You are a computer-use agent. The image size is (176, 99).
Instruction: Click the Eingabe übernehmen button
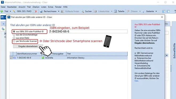[28, 46]
